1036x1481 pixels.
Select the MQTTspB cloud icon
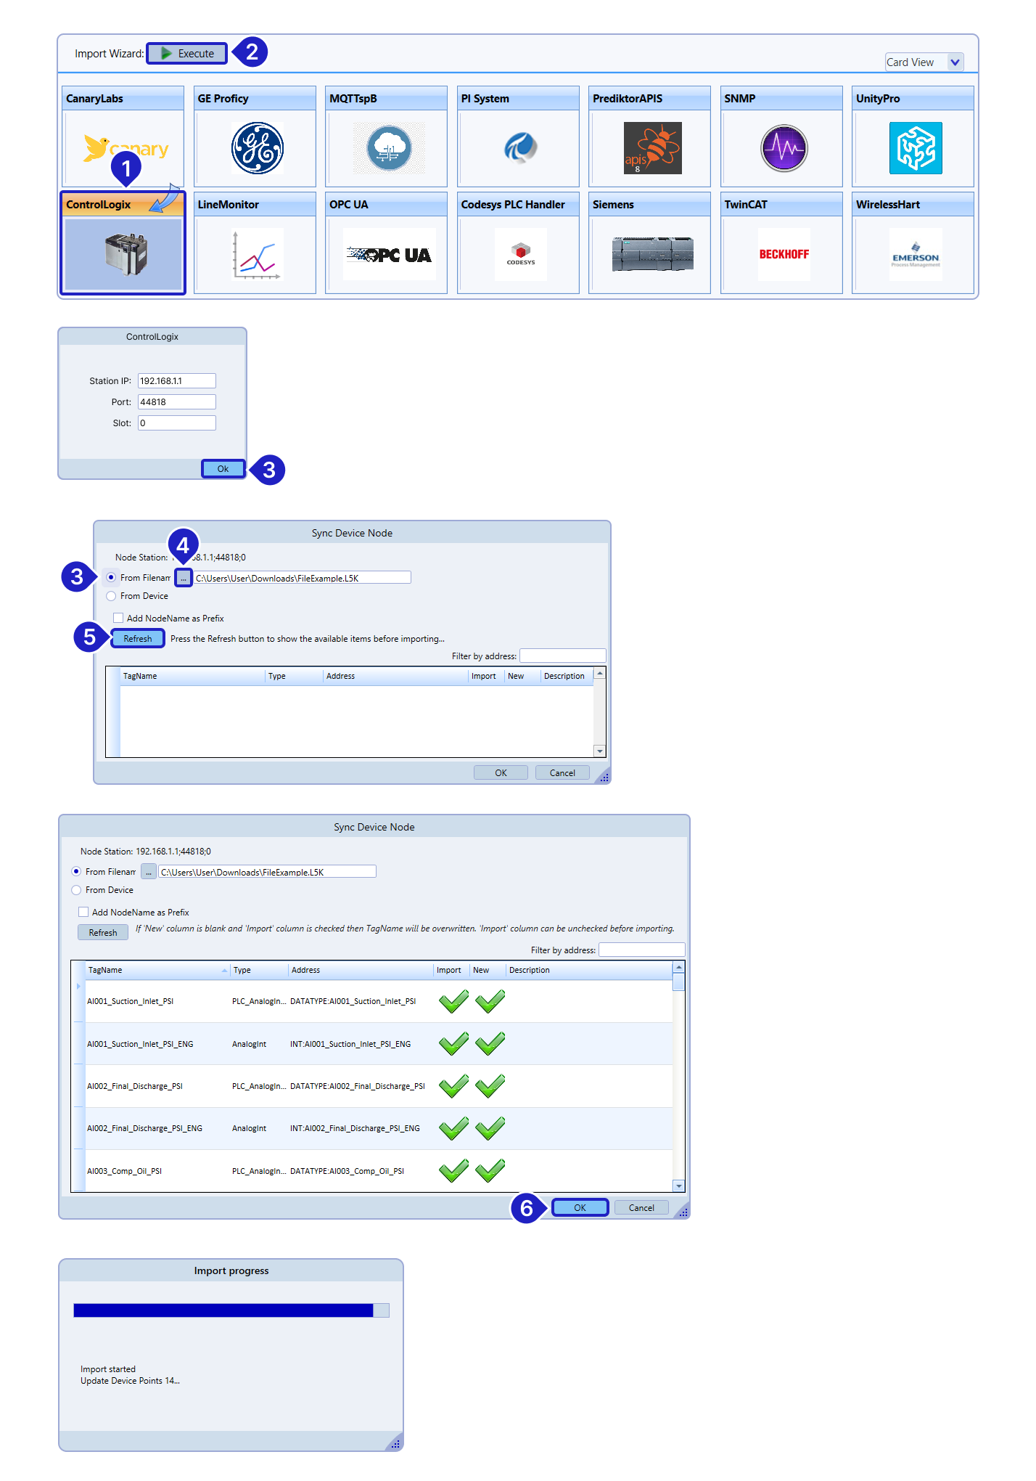click(x=389, y=148)
